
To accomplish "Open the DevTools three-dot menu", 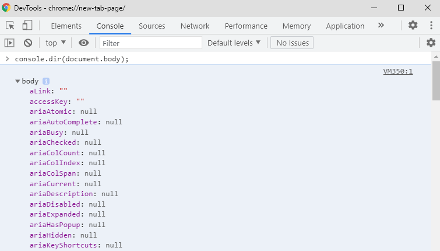I will click(x=430, y=26).
